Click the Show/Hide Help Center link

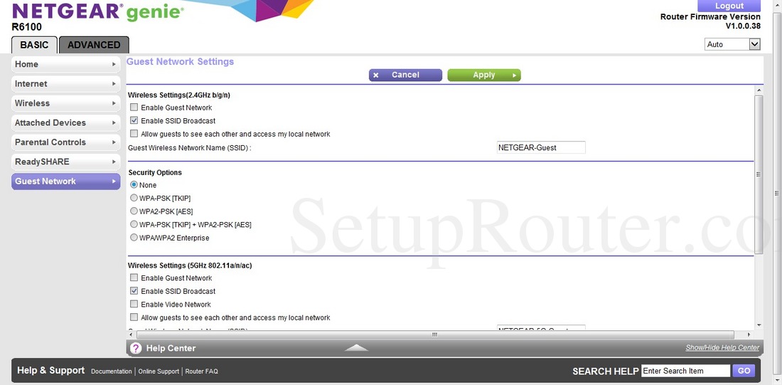pos(722,347)
